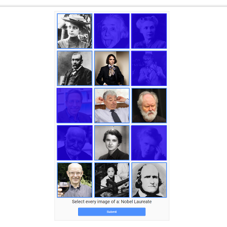
Task: Select the gray-haired man pulling his ears
Action: point(112,105)
